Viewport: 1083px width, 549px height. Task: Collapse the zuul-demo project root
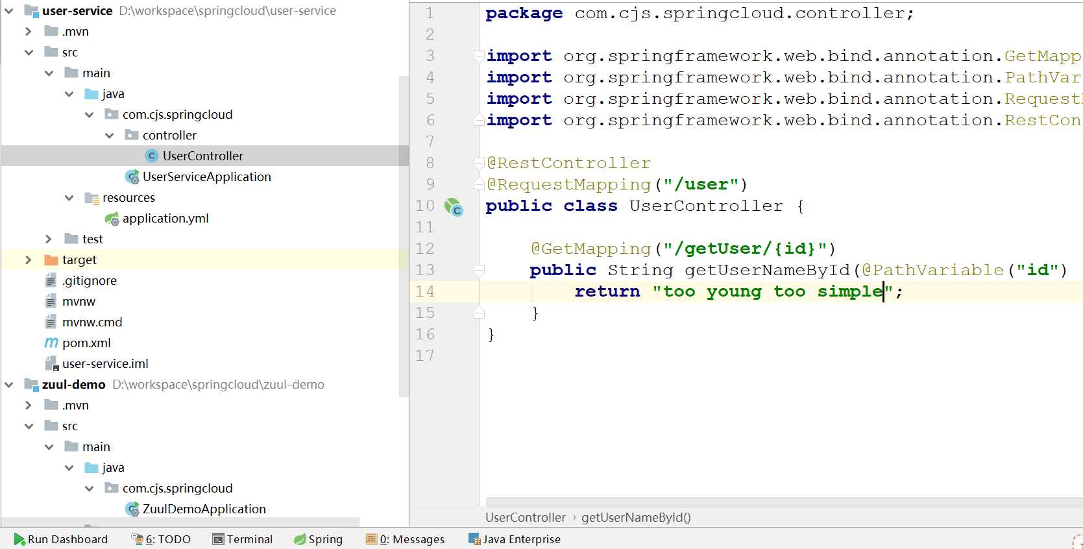(8, 385)
